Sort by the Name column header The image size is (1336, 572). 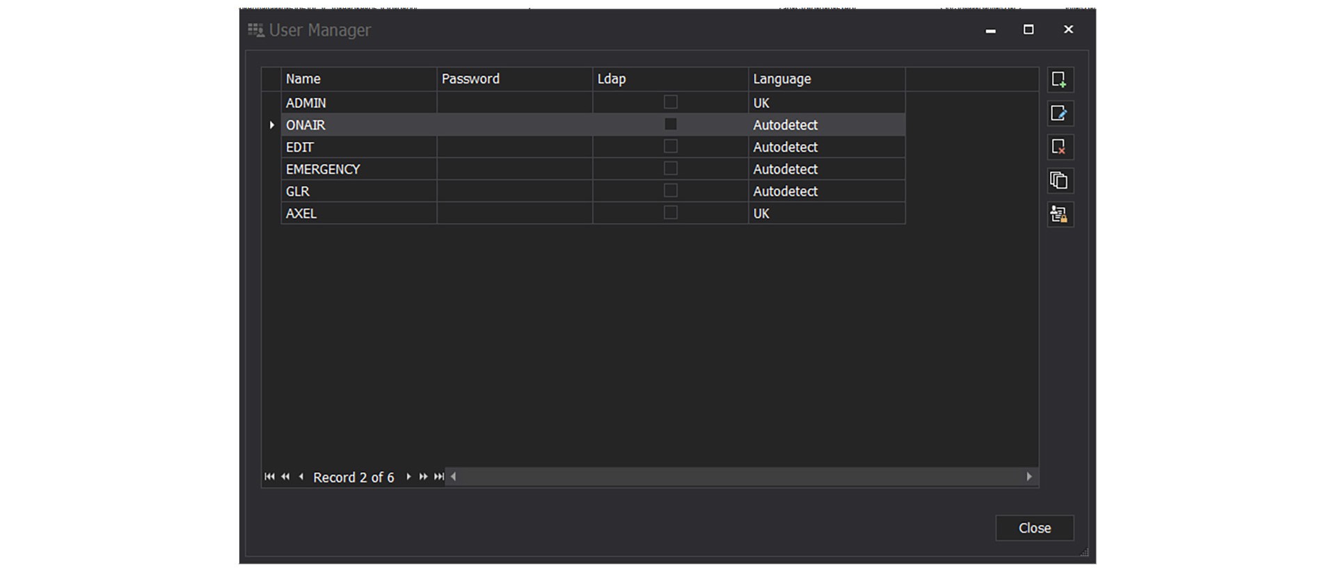pyautogui.click(x=358, y=79)
